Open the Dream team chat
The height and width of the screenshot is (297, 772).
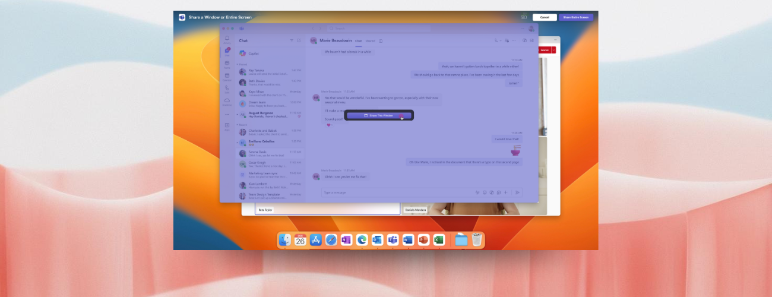click(x=271, y=104)
